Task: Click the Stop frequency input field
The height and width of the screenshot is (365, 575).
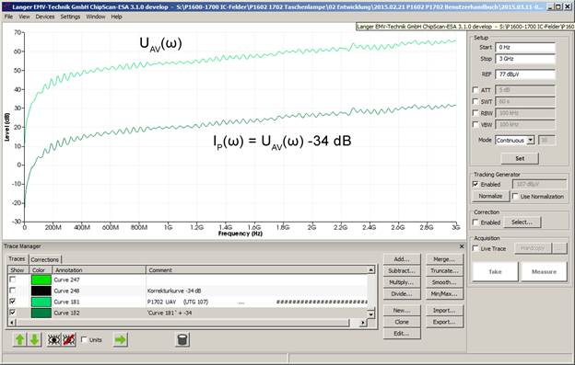Action: (525, 59)
